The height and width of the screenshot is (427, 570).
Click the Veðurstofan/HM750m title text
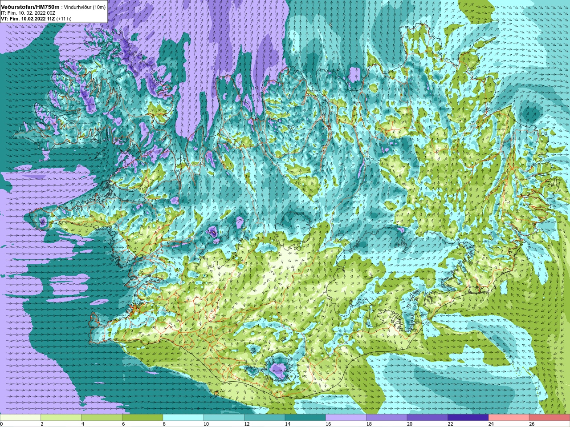pos(30,7)
